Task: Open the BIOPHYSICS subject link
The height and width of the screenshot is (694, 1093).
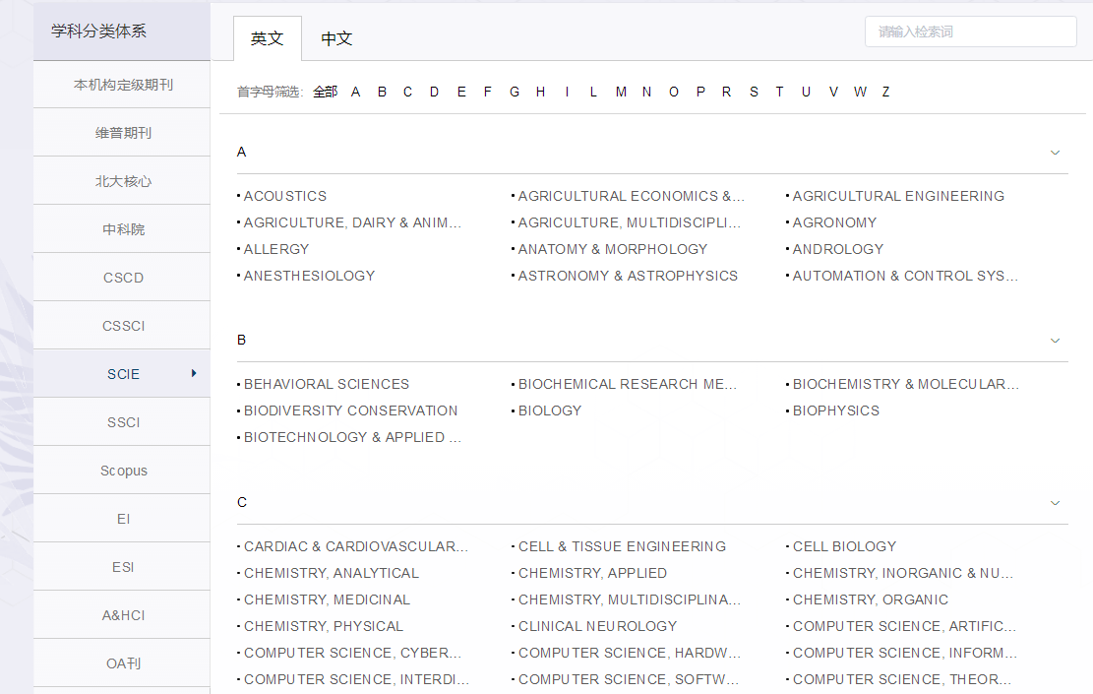Action: (836, 410)
